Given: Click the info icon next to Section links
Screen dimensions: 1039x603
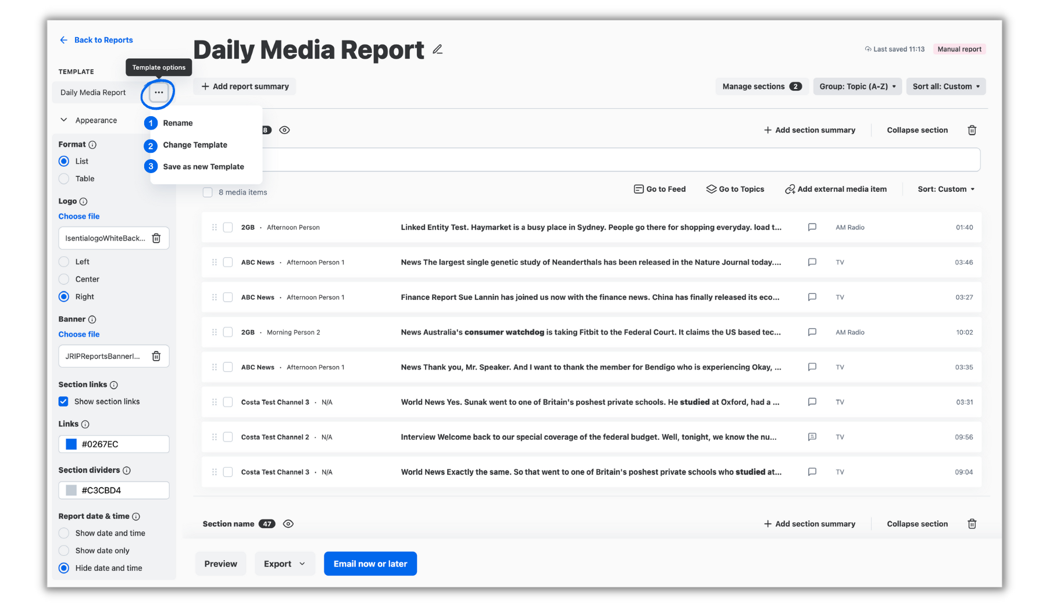Looking at the screenshot, I should point(114,385).
